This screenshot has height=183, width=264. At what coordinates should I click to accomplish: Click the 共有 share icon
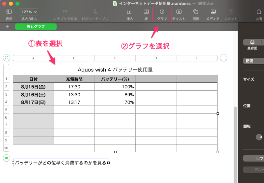(259, 12)
